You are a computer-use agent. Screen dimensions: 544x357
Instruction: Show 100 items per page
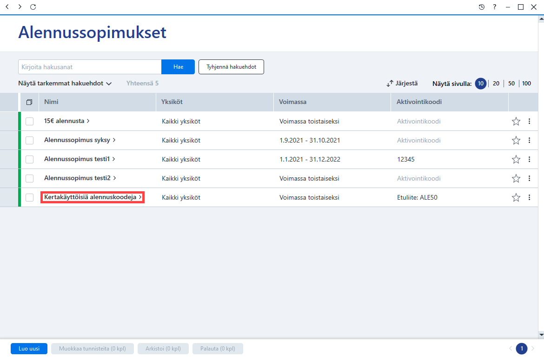click(526, 84)
